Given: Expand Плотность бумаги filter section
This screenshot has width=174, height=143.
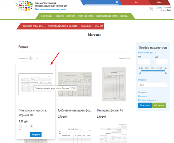Looking at the screenshot, I should [x=148, y=100].
